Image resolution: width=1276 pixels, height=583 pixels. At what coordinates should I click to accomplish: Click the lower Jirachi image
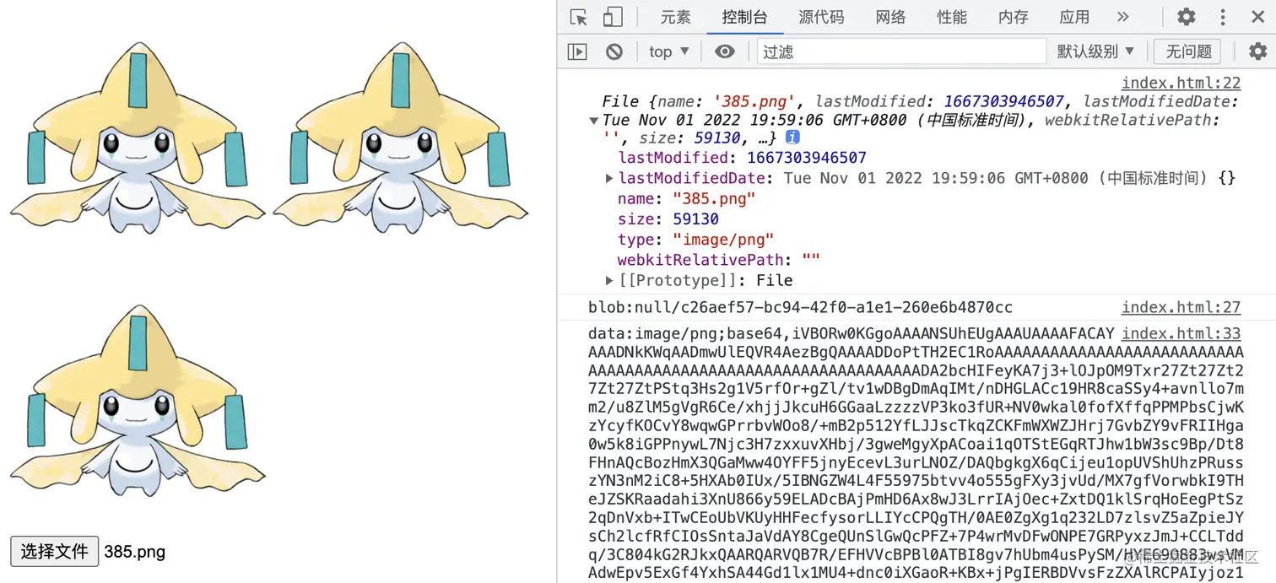[138, 401]
